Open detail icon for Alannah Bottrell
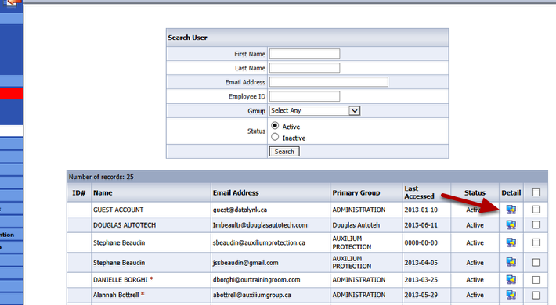556x305 pixels. tap(511, 295)
